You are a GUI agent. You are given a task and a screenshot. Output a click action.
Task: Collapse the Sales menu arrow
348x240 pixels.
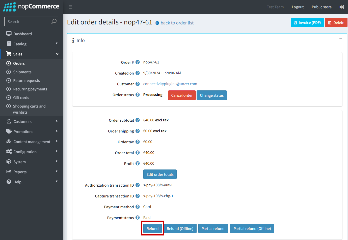pyautogui.click(x=57, y=54)
